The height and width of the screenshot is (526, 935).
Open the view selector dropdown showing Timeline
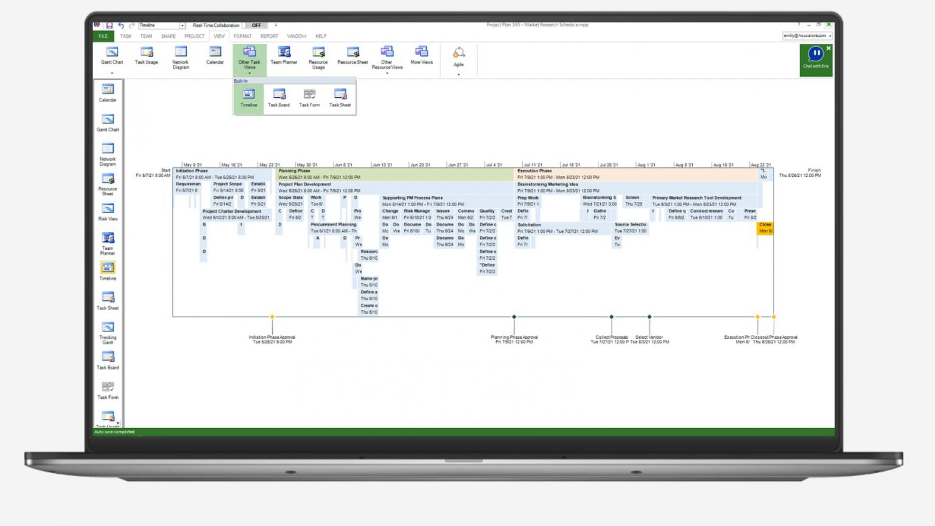point(181,26)
